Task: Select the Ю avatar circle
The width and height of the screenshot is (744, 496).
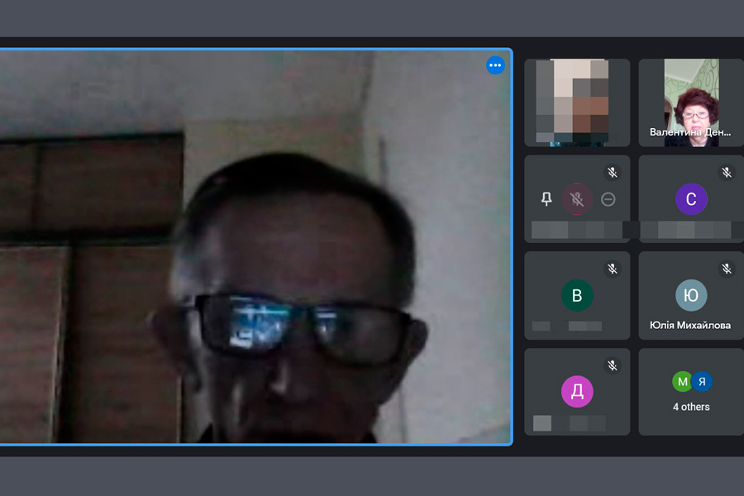Action: (691, 295)
